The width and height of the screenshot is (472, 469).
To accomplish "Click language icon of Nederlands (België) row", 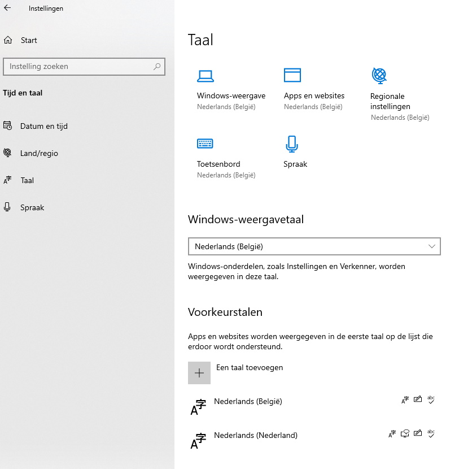I will 198,407.
